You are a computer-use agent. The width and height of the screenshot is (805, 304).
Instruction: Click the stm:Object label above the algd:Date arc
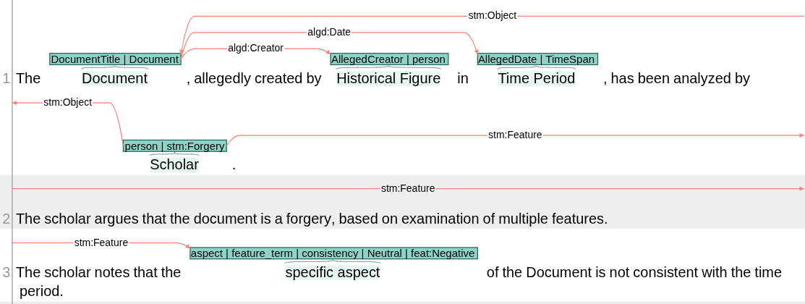[x=493, y=14]
